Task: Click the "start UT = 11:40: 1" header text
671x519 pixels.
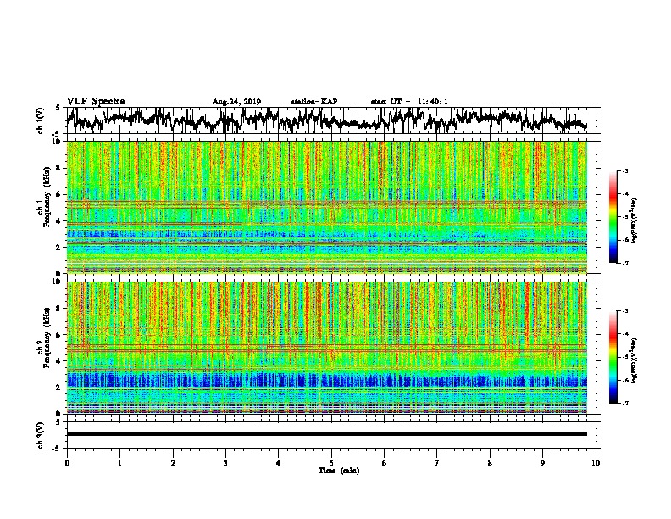Action: [409, 102]
